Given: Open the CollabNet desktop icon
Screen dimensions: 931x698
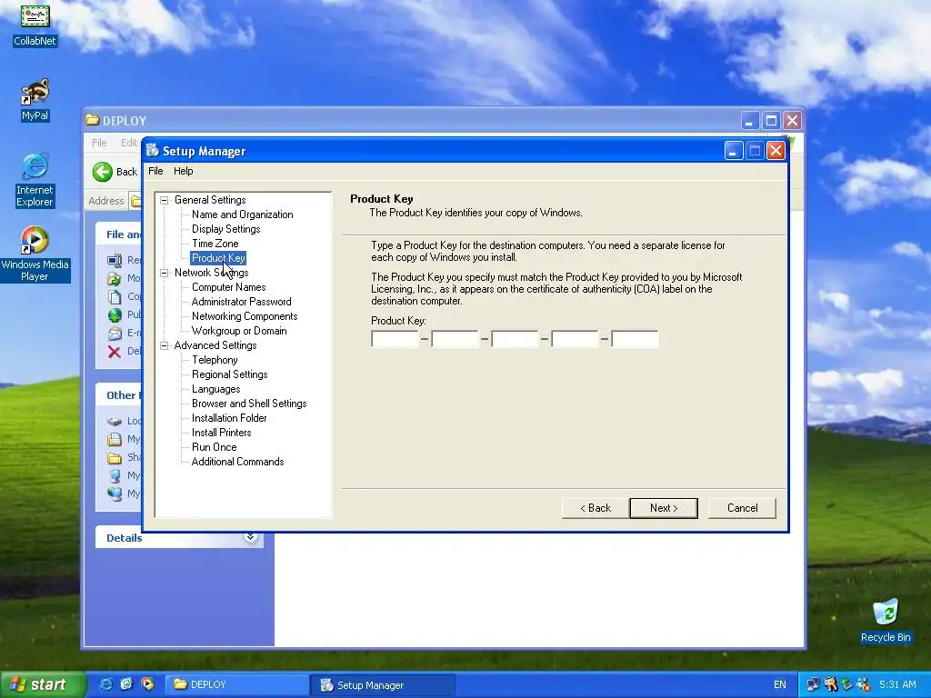Looking at the screenshot, I should 35,15.
